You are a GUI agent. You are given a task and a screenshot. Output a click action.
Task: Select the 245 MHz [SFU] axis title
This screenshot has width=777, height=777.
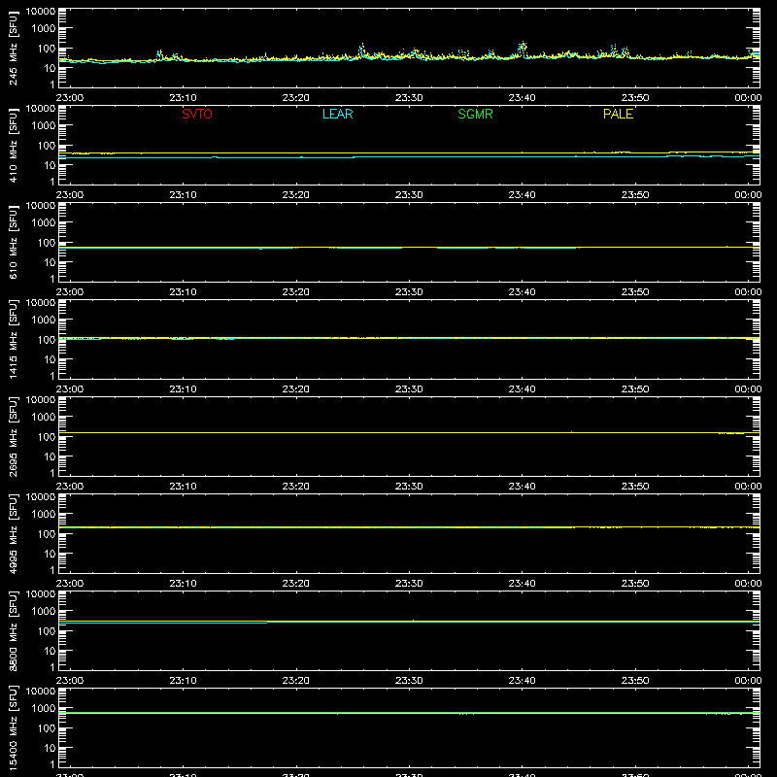[x=13, y=48]
